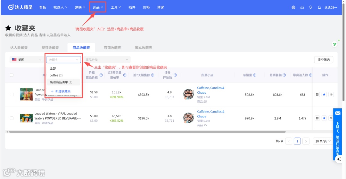Click 新建收藏夹 to create folder

click(x=61, y=91)
